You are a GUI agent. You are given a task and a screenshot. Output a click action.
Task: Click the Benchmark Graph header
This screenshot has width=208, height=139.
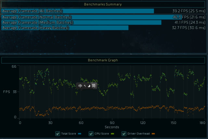tap(103, 60)
